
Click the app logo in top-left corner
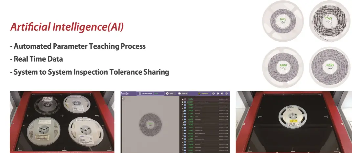[x=125, y=93]
